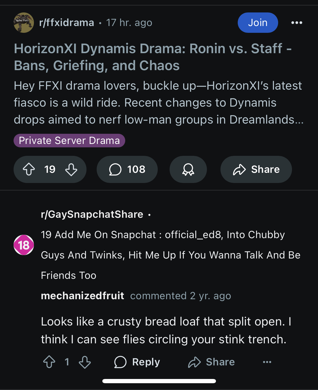The height and width of the screenshot is (390, 318).
Task: Tap the pink 18 NSFW badge icon
Action: pos(24,245)
